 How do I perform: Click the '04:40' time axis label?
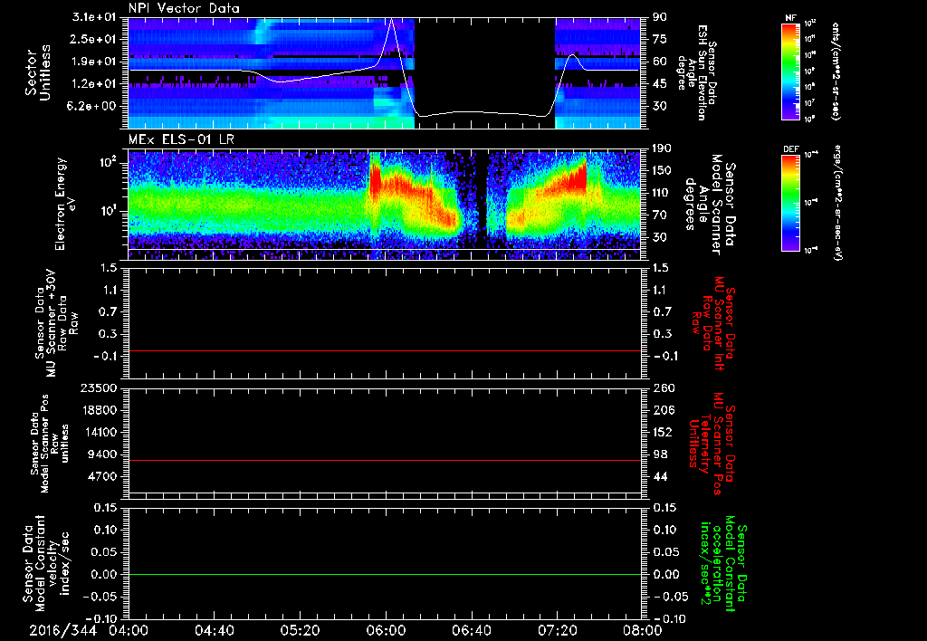[215, 630]
